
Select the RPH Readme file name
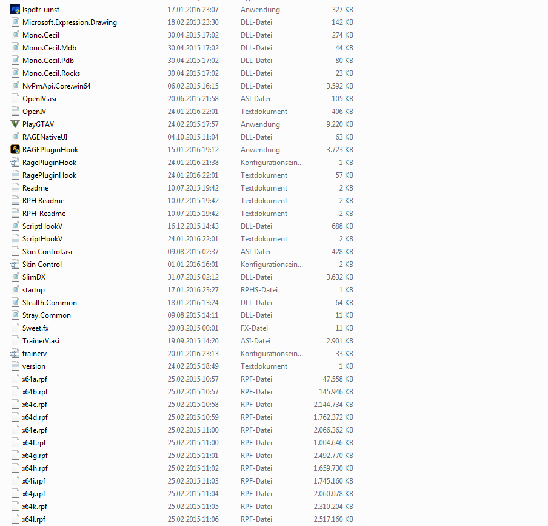pos(43,201)
